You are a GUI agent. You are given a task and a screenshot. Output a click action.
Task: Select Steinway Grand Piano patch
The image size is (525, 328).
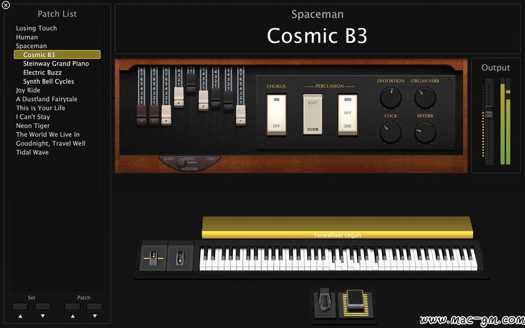pos(56,64)
